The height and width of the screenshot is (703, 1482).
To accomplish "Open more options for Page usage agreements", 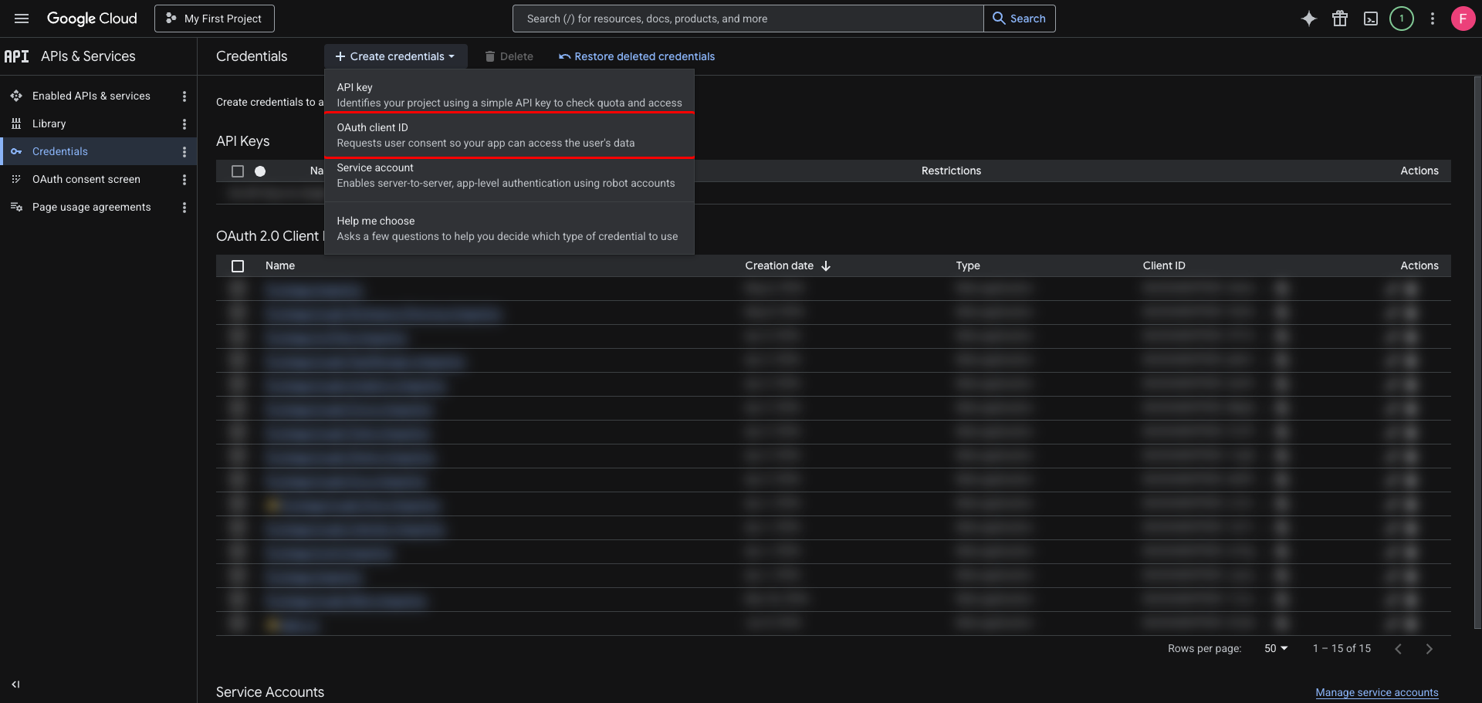I will pyautogui.click(x=184, y=207).
